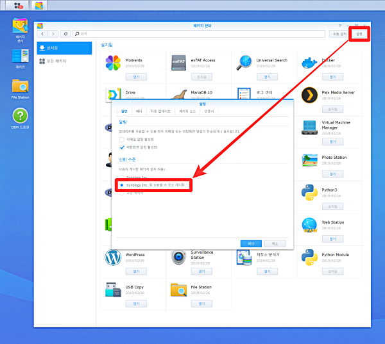
Task: Click the Package Center search field
Action: [x=199, y=34]
